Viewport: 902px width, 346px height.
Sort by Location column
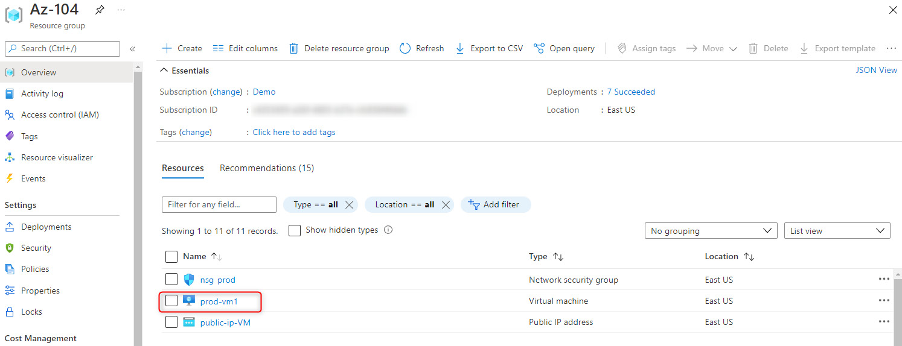click(729, 256)
